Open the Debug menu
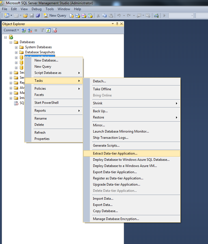The width and height of the screenshot is (208, 244). (x=36, y=9)
